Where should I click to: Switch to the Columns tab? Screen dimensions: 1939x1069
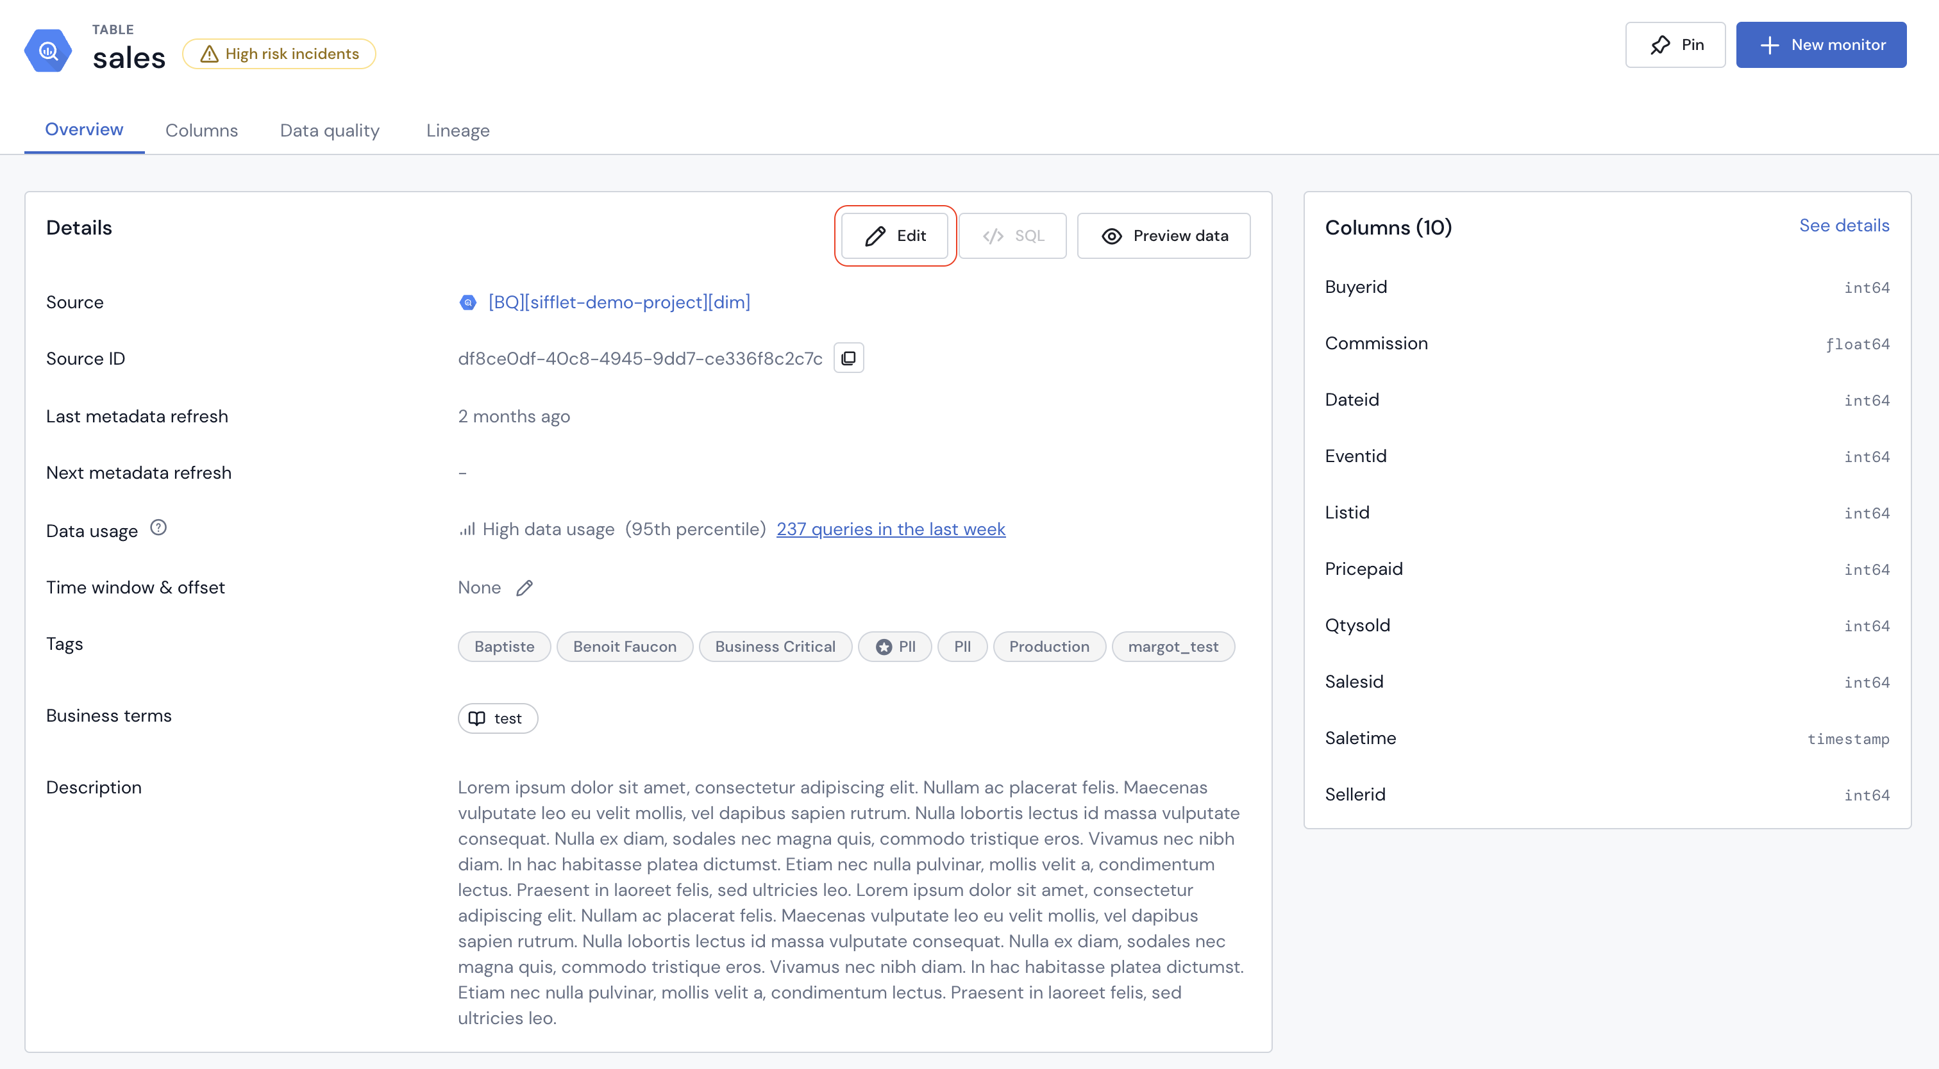201,131
